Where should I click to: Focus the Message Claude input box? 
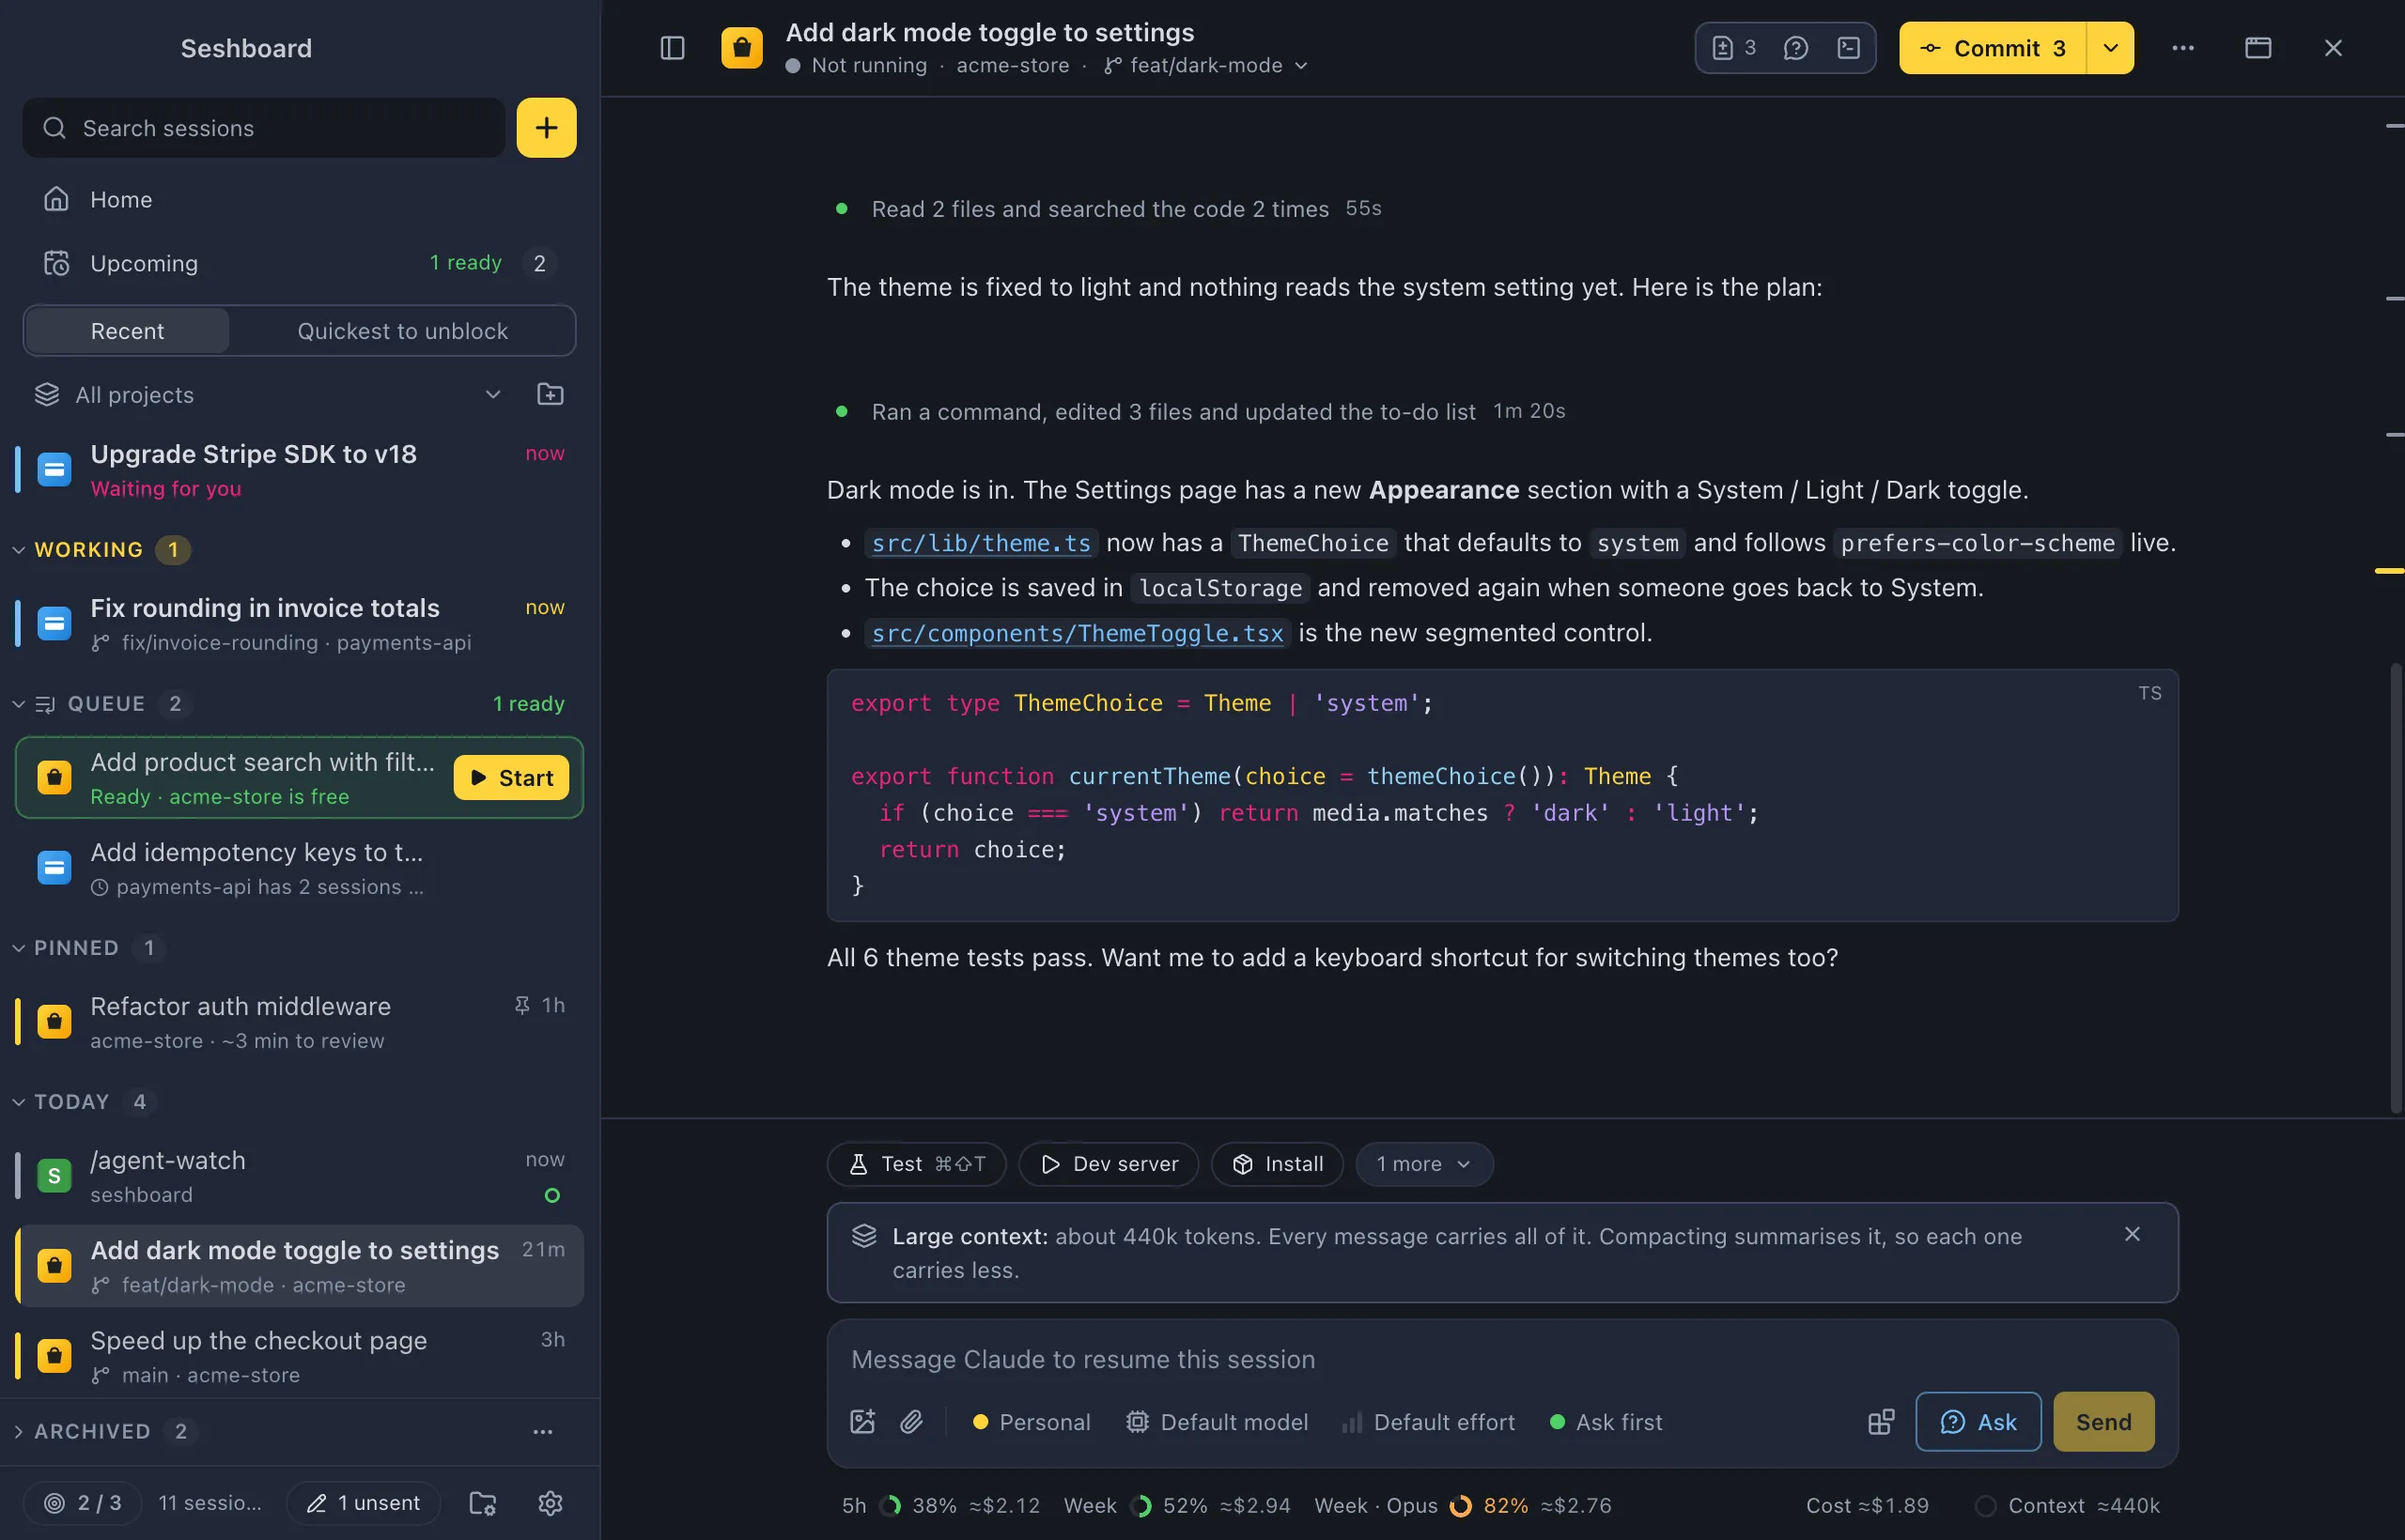tap(1500, 1360)
